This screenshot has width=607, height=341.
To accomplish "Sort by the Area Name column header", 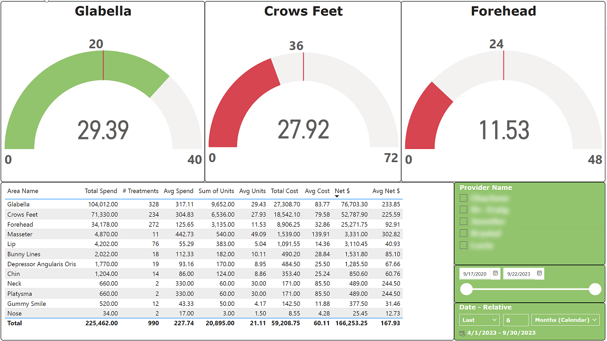I will tap(23, 191).
